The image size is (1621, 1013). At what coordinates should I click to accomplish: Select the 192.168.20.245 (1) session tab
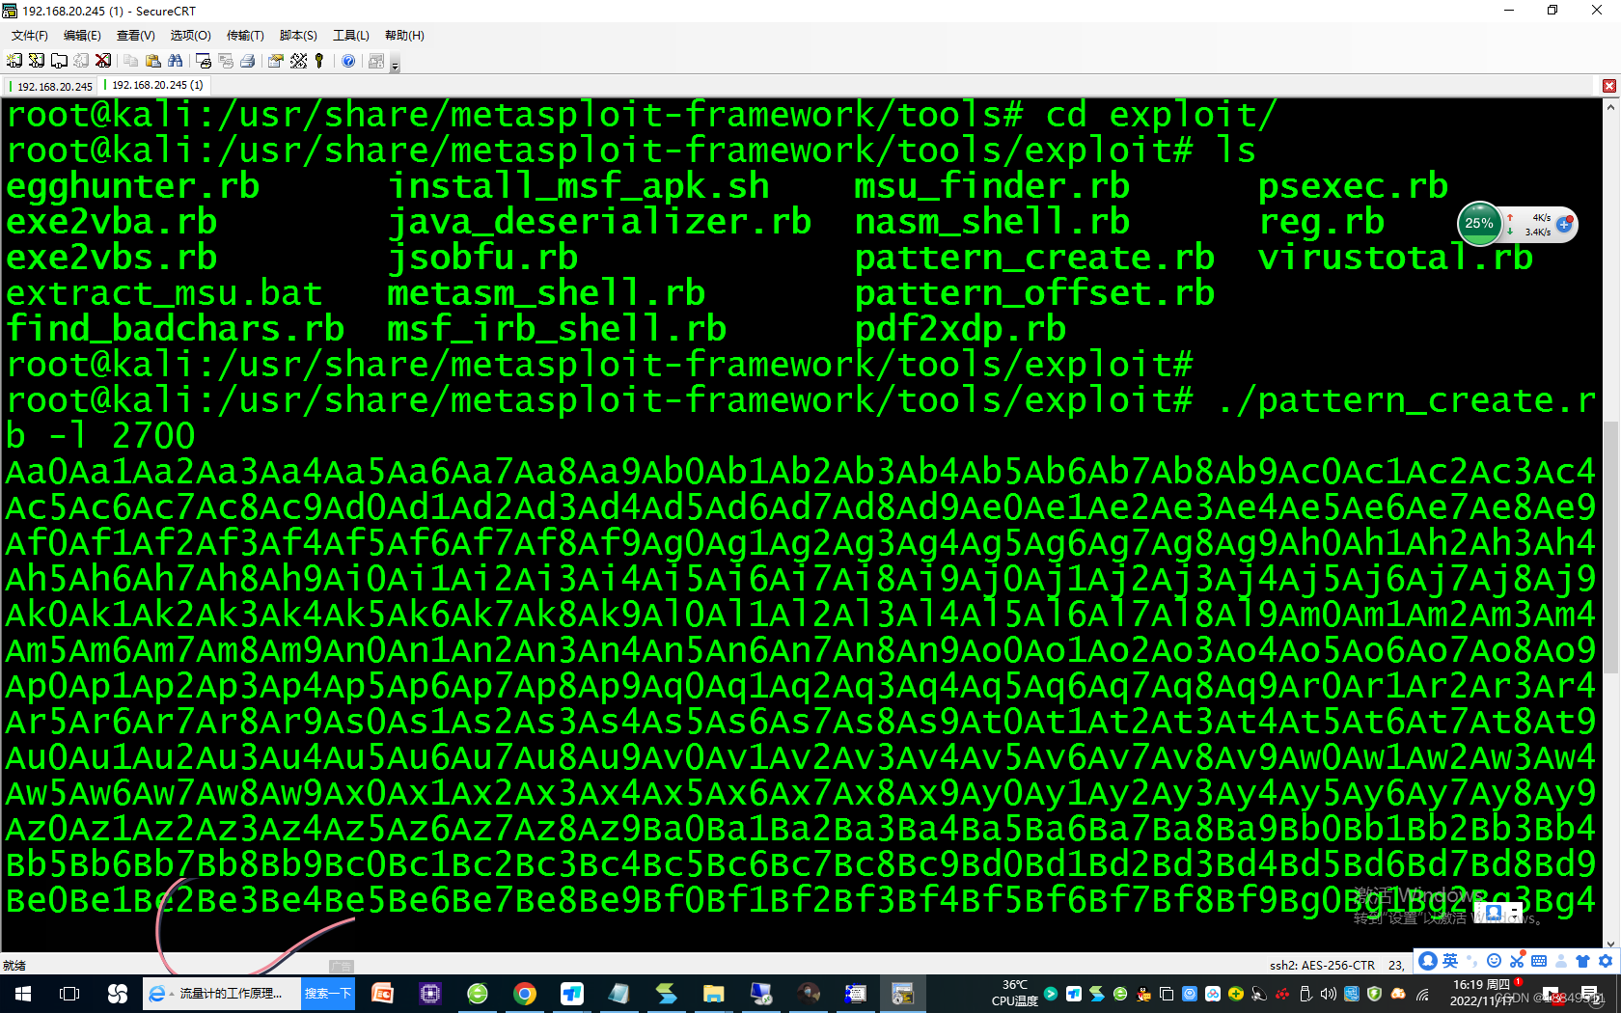pyautogui.click(x=155, y=85)
